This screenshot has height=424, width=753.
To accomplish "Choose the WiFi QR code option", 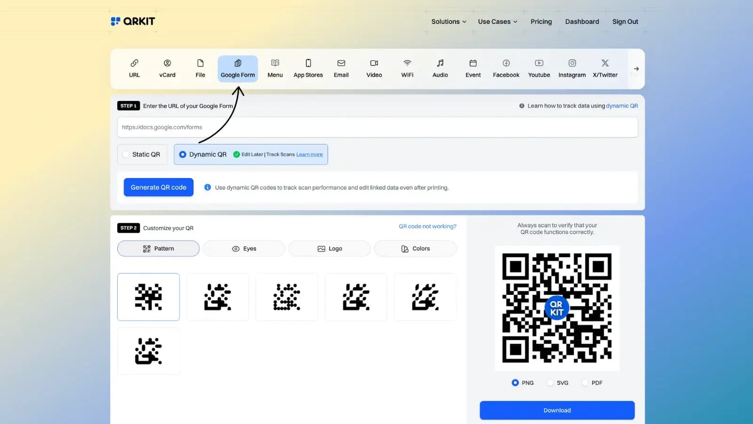I will [x=407, y=68].
